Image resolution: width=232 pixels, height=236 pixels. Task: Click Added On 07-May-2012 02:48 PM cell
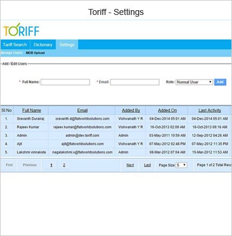[167, 144]
